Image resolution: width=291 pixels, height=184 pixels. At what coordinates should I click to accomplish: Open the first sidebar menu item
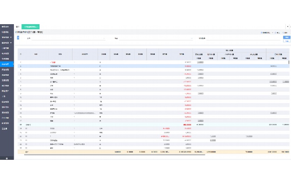pyautogui.click(x=7, y=26)
